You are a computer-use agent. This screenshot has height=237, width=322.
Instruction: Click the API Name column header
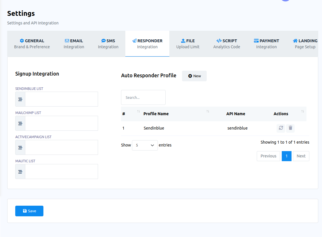pyautogui.click(x=236, y=114)
